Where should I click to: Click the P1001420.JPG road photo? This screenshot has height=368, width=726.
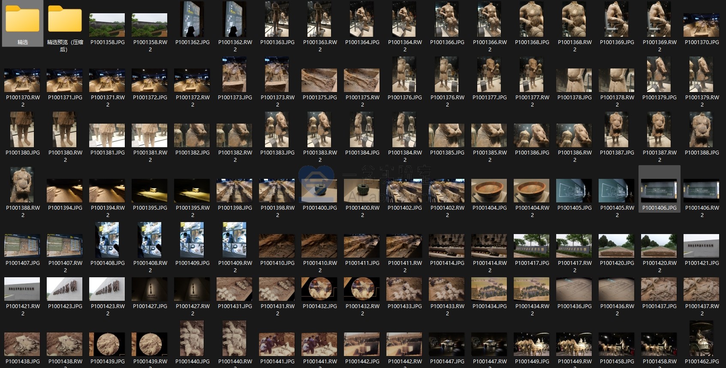pos(617,246)
